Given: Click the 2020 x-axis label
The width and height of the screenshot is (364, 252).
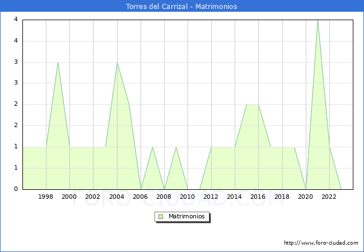Looking at the screenshot, I should [306, 197].
